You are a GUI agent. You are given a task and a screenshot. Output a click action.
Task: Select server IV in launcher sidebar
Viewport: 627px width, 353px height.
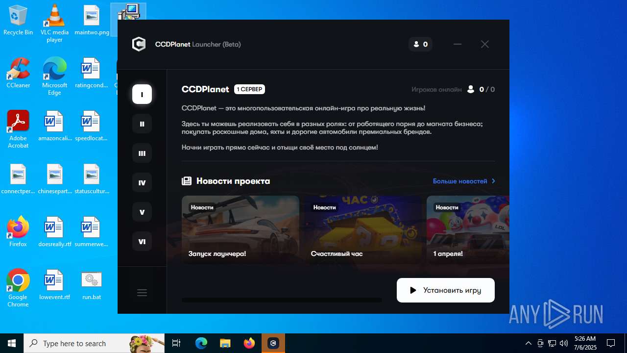[x=142, y=182]
